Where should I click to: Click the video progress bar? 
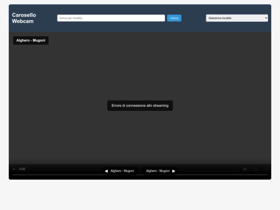pos(140,175)
